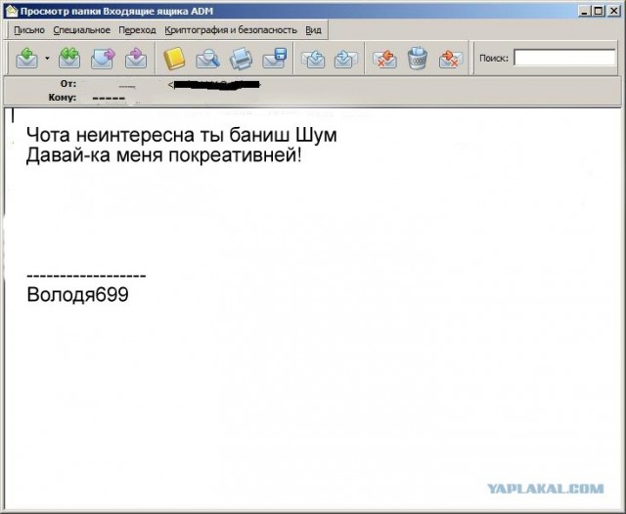Minimize the message view window
626x514 pixels.
[585, 11]
